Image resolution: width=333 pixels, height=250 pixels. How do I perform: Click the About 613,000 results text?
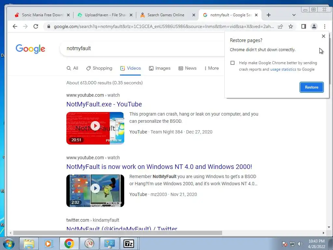104,83
